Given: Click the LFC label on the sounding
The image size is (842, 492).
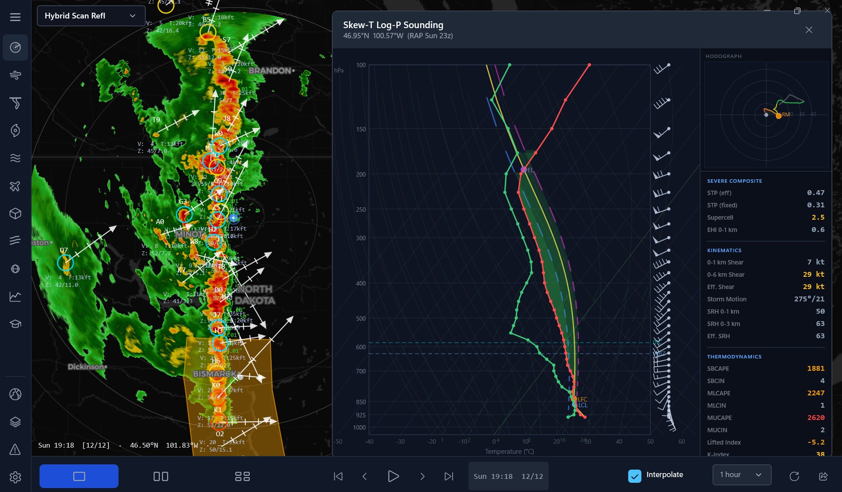Looking at the screenshot, I should click(x=582, y=399).
